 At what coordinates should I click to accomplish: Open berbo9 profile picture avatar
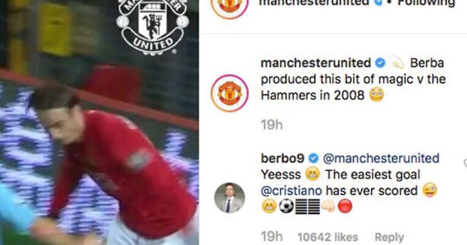coord(230,198)
